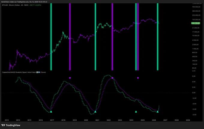
Task: Click the BTCUSD Bitcoin / Dollaro chart title
Action: (15, 5)
